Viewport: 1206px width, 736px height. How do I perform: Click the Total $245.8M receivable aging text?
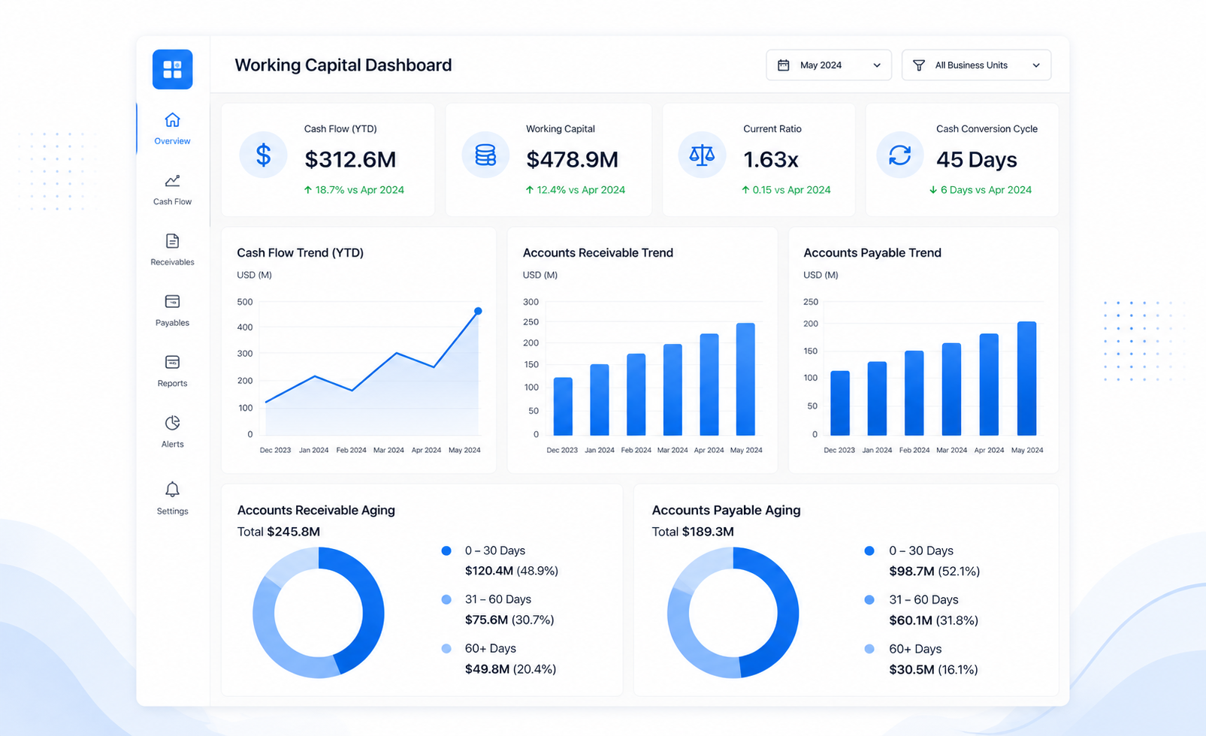point(279,532)
